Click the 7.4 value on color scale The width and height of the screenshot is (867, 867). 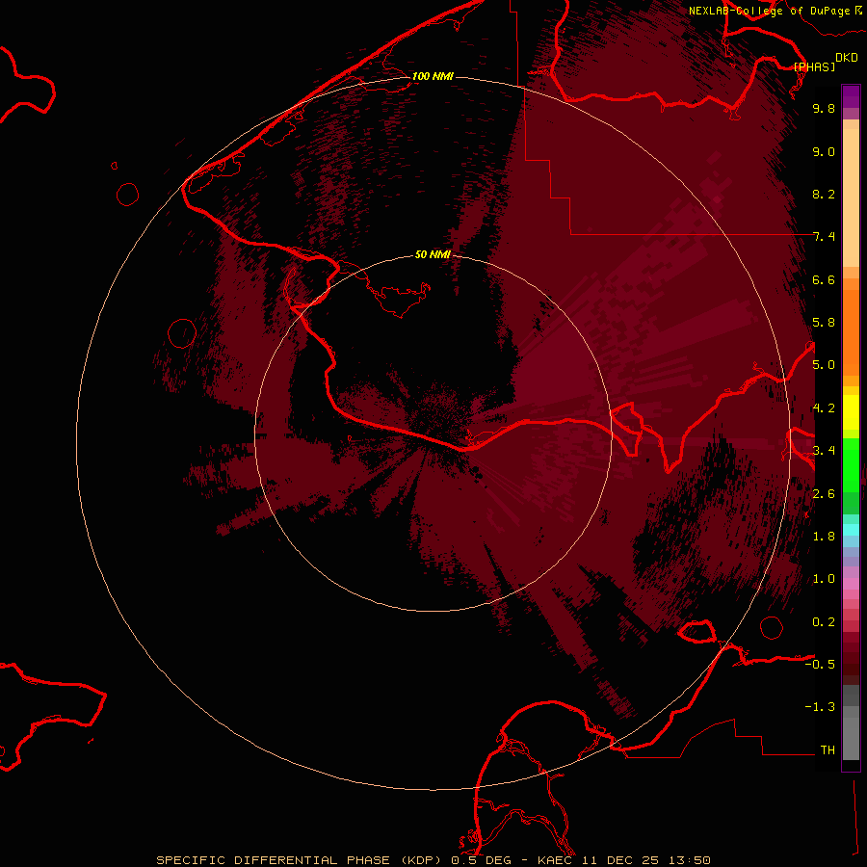824,237
